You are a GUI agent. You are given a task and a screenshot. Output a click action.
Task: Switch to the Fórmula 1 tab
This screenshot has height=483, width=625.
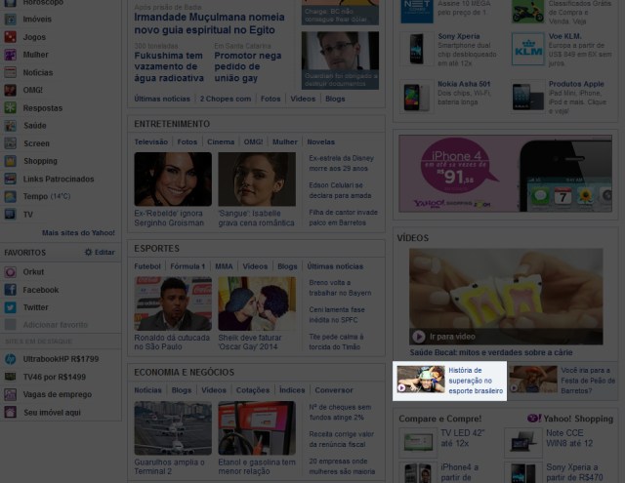[187, 266]
